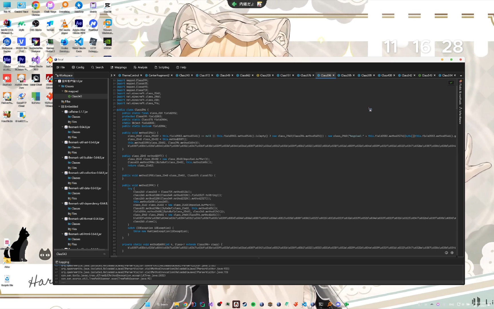The height and width of the screenshot is (309, 494).
Task: Click the Windows Start button
Action: [148, 304]
